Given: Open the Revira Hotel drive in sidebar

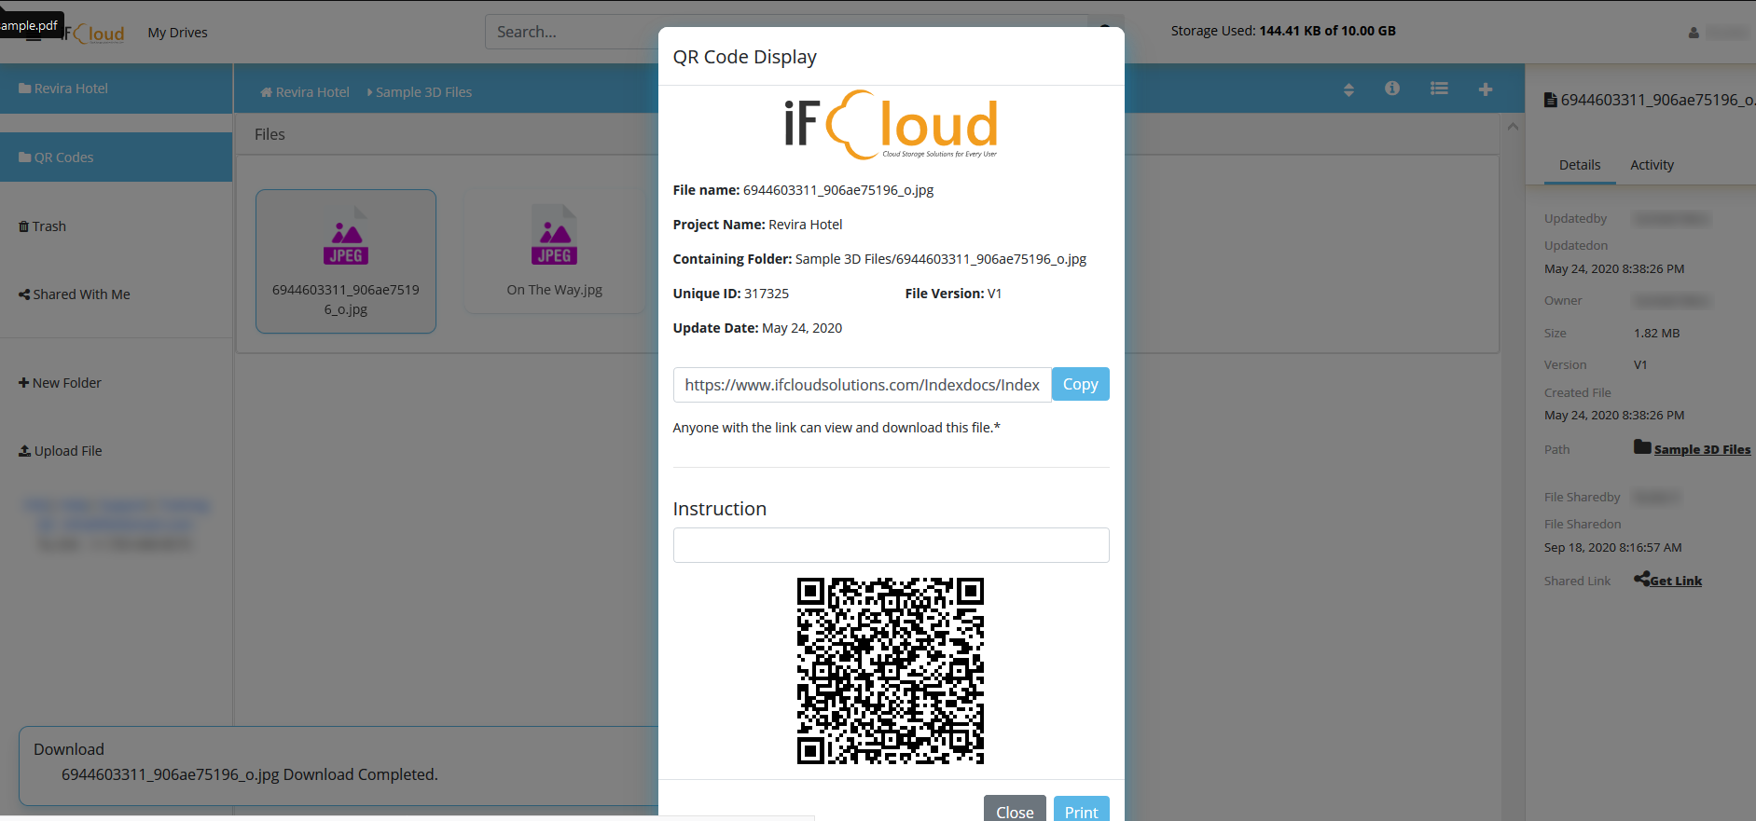Looking at the screenshot, I should pos(116,89).
